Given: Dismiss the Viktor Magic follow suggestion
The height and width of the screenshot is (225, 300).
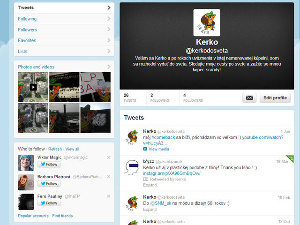Looking at the screenshot, I should point(109,157).
